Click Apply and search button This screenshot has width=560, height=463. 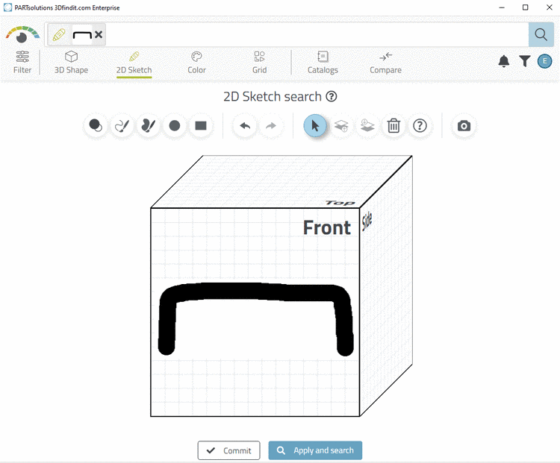click(x=315, y=450)
